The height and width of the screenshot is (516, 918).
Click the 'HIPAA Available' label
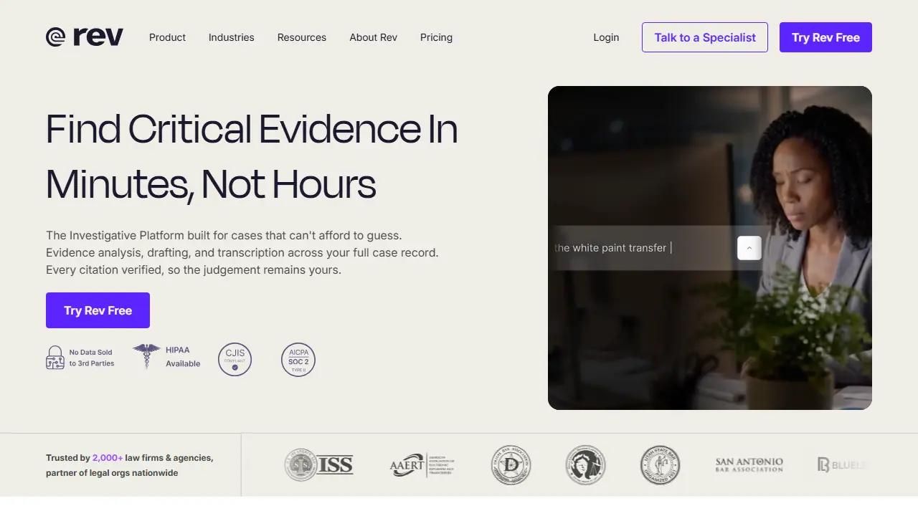coord(183,357)
